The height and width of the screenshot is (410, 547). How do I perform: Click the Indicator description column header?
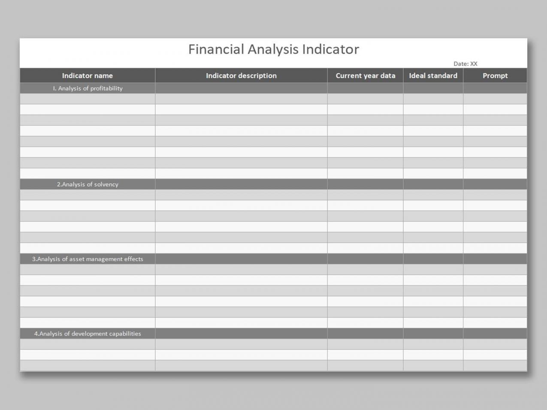242,75
